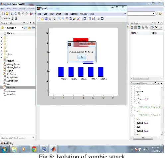
Task: Click the Undo icon in MATLAB toolbar
Action: (23, 13)
